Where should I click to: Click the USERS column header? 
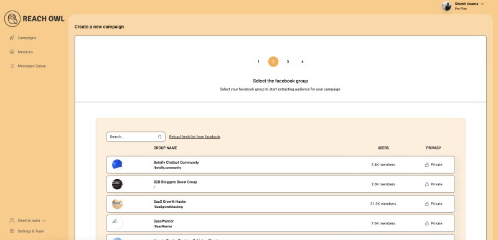click(383, 148)
